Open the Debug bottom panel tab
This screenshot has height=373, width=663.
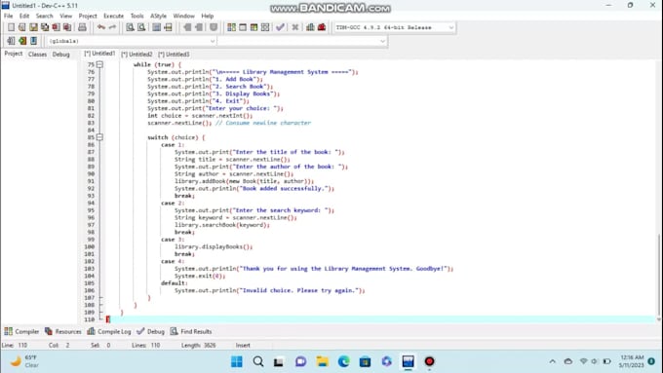point(150,331)
